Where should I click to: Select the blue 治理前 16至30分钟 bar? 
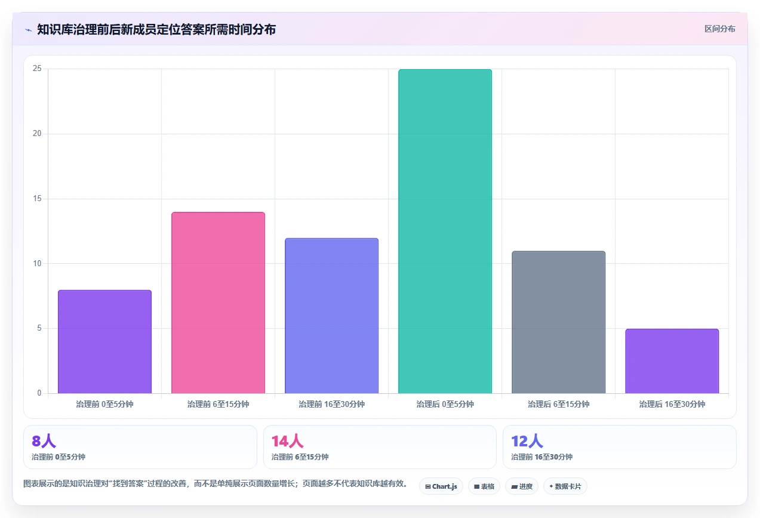click(331, 316)
